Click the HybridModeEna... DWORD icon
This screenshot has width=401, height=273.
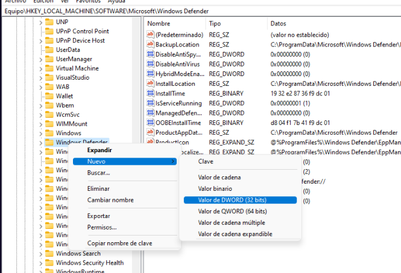[x=150, y=74]
